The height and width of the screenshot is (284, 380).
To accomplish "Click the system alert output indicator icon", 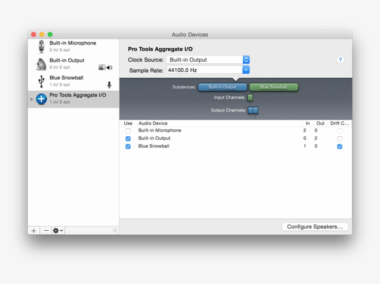I will (x=102, y=67).
